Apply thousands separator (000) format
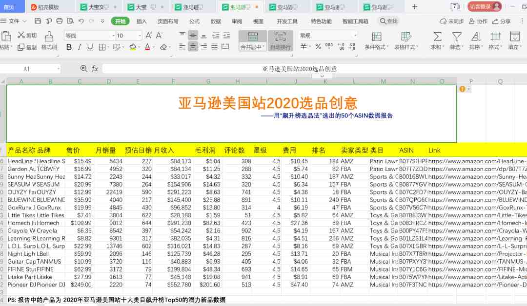The width and height of the screenshot is (527, 306). [x=329, y=46]
